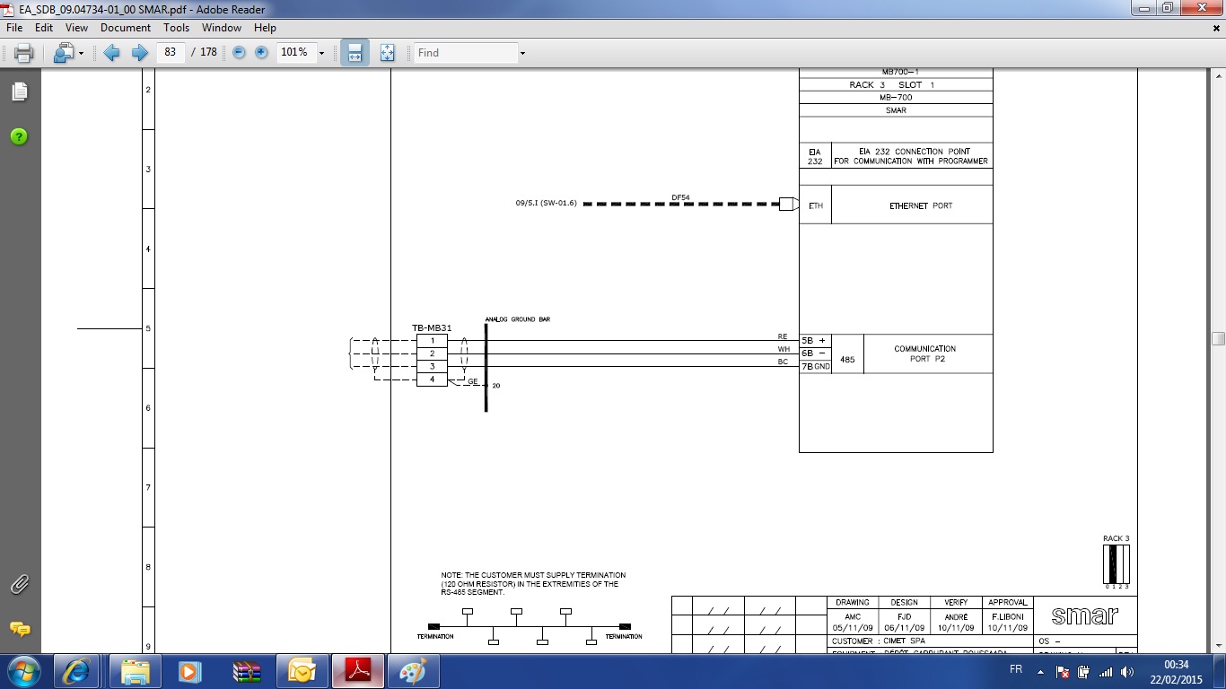The width and height of the screenshot is (1226, 689).
Task: Go to the previous page with the left arrow
Action: tap(112, 53)
